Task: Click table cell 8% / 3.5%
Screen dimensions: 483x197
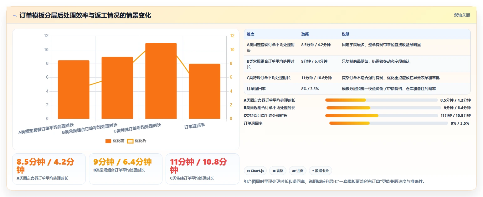Action: (x=310, y=89)
